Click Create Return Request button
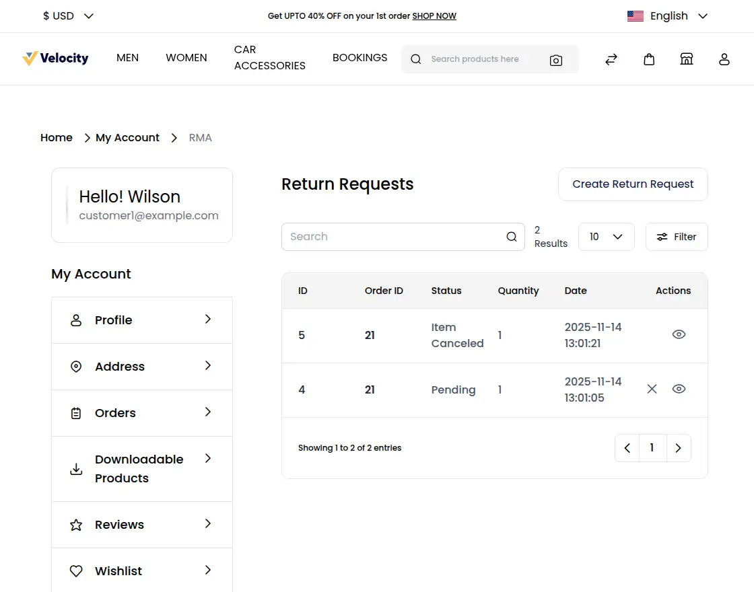The width and height of the screenshot is (754, 592). (633, 184)
